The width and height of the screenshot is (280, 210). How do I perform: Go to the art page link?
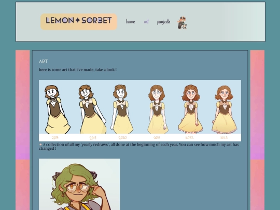(146, 22)
